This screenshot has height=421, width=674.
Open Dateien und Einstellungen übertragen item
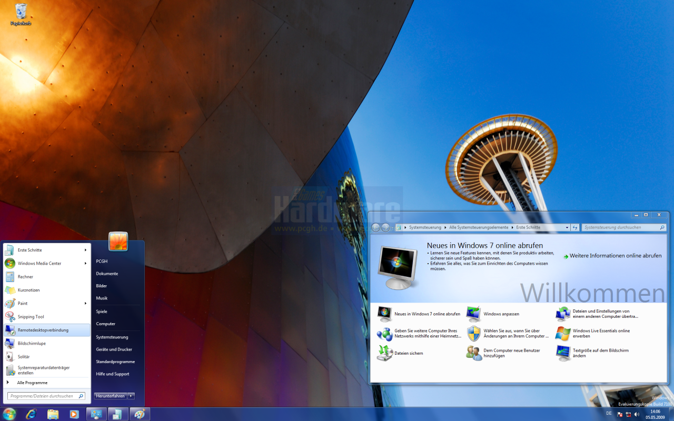[x=597, y=314]
